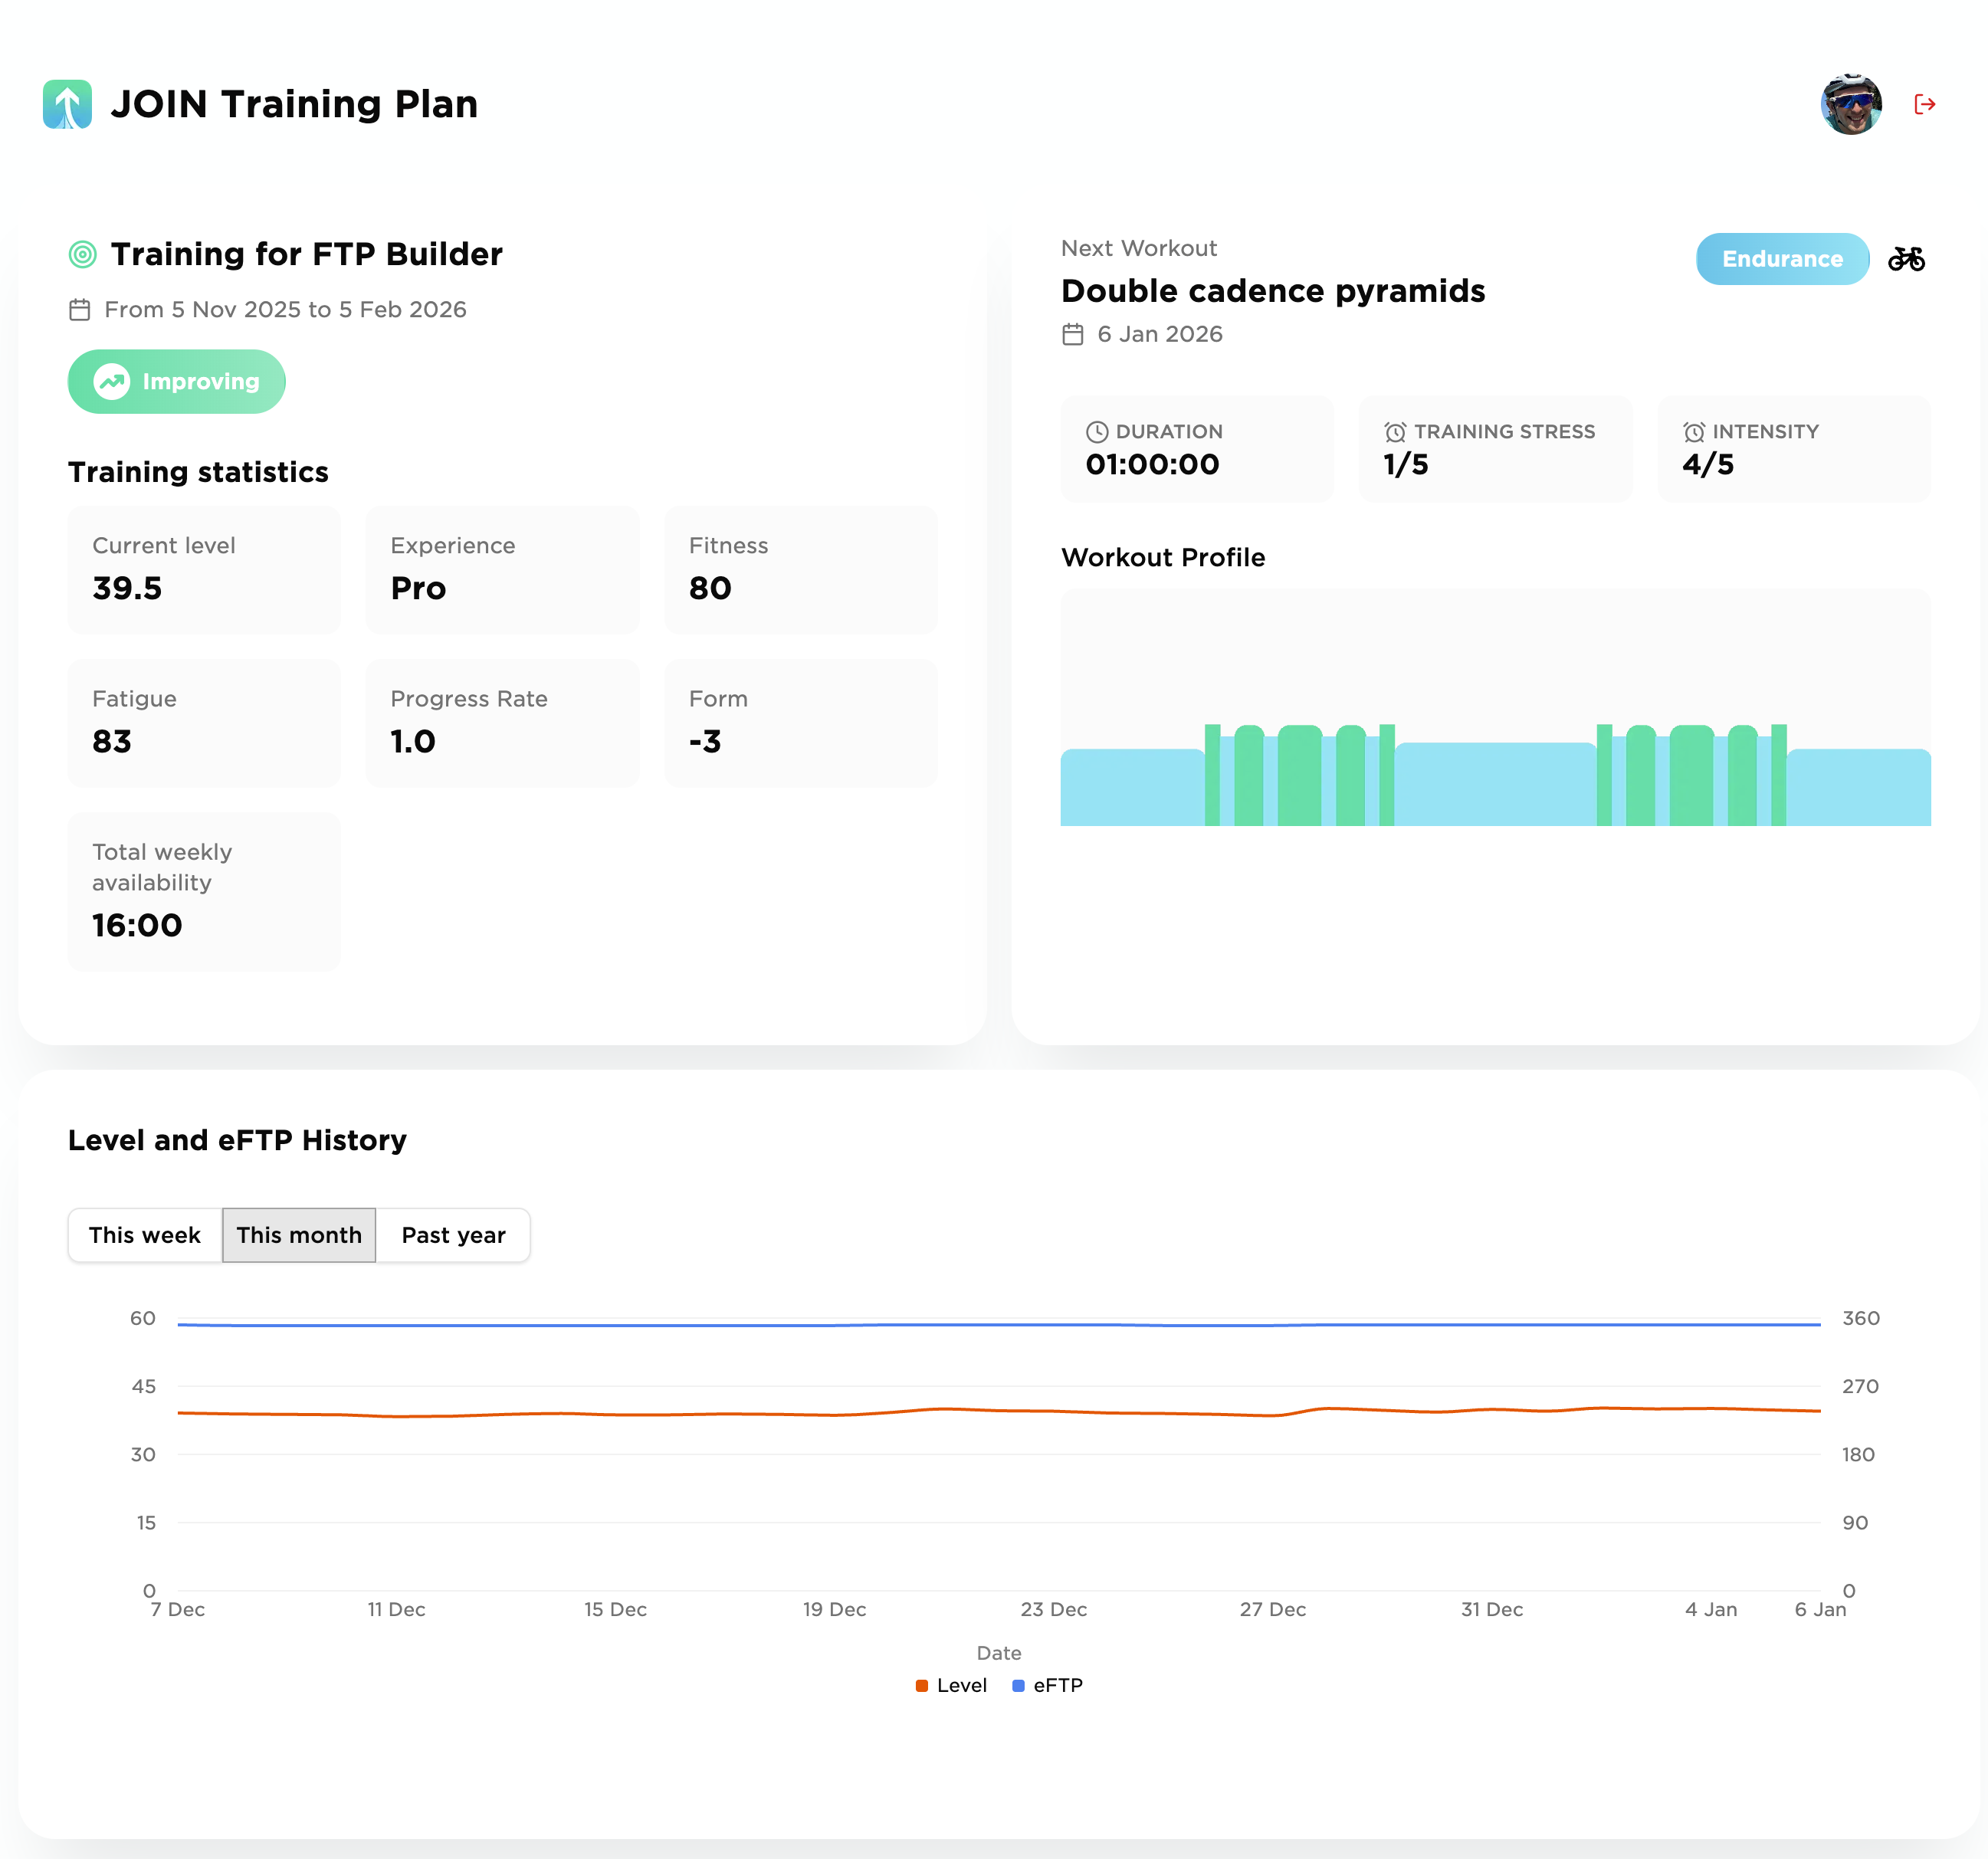Click the orange Level legend swatch

click(x=922, y=1685)
